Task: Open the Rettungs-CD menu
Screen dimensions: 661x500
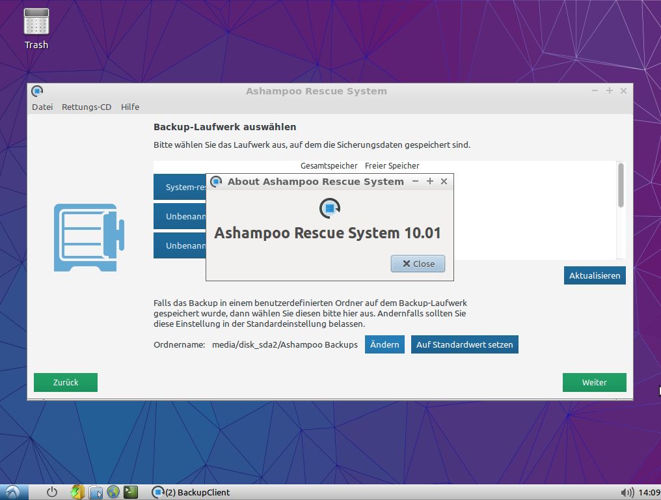Action: click(87, 107)
